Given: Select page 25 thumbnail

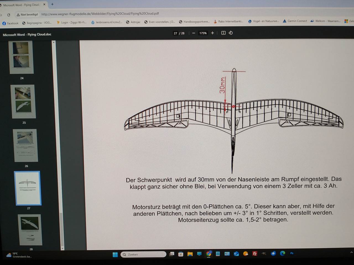Looking at the screenshot, I should point(24,101).
